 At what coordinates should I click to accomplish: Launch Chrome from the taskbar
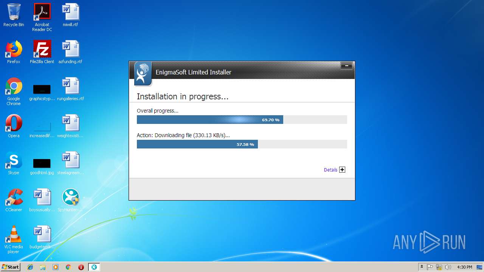pos(68,267)
